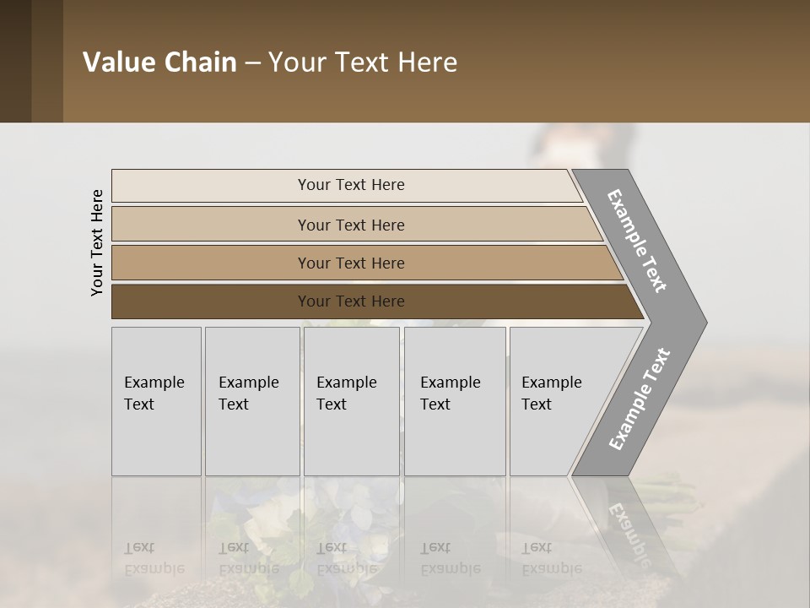Viewport: 810px width, 608px height.
Task: Select the first Example Text box
Action: point(156,401)
